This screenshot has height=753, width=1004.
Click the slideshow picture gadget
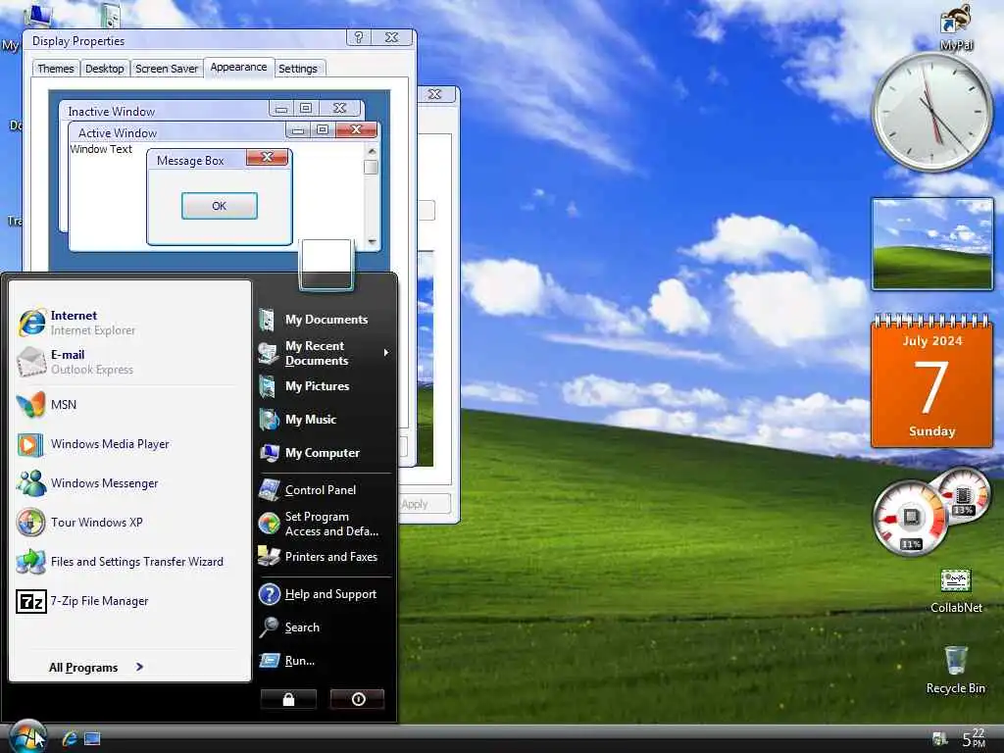point(932,244)
